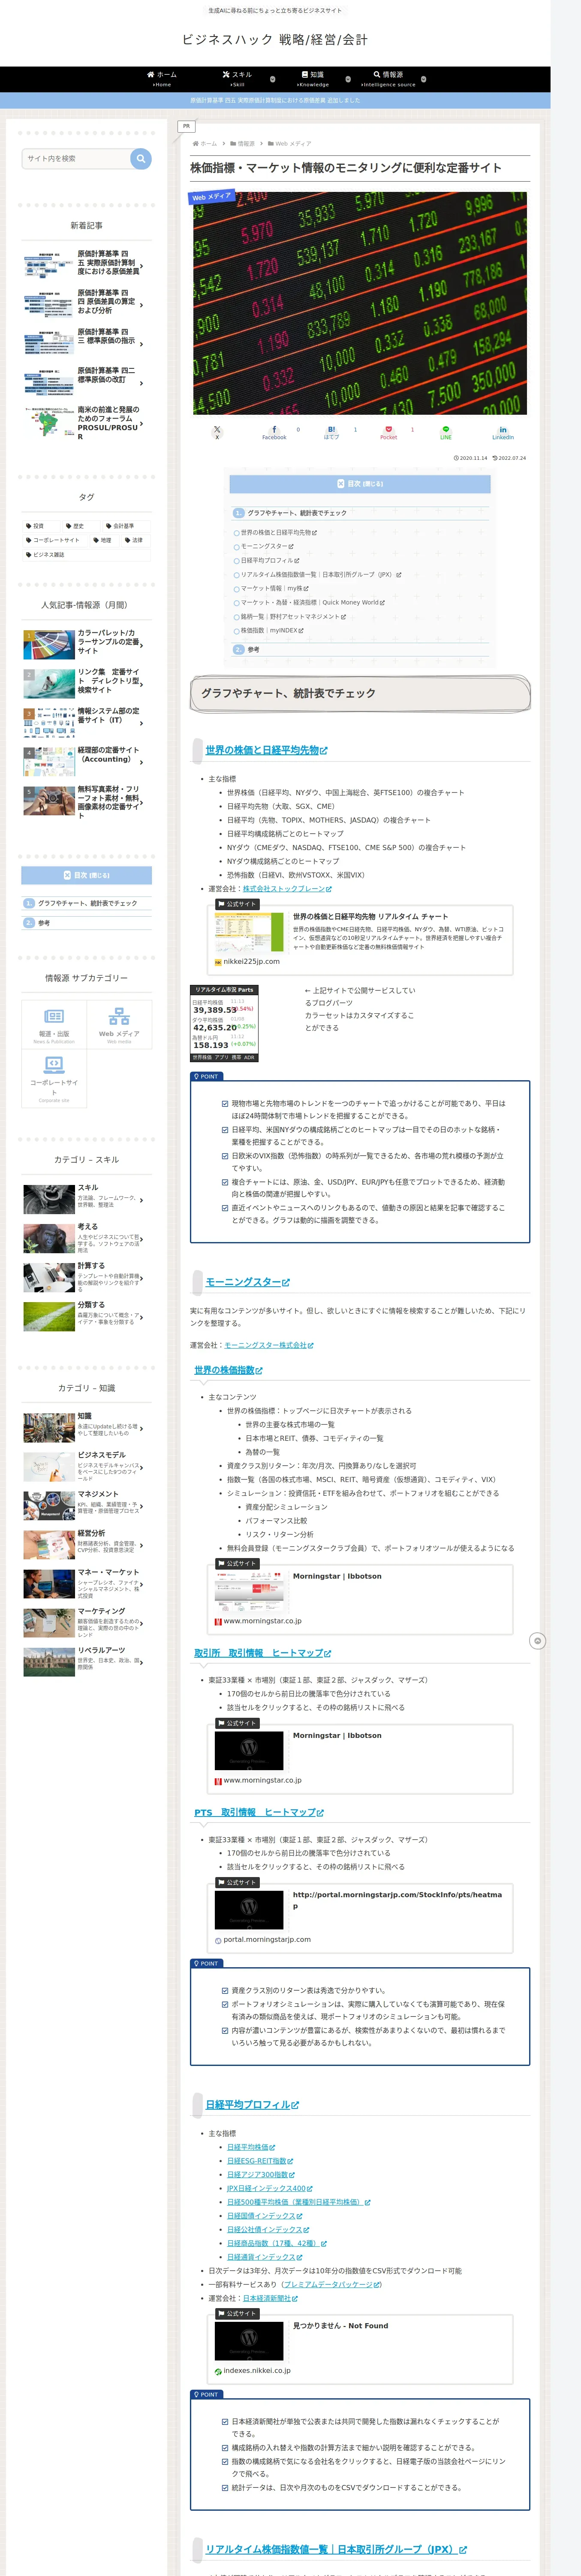Share the article on X
581x2576 pixels.
tap(217, 432)
